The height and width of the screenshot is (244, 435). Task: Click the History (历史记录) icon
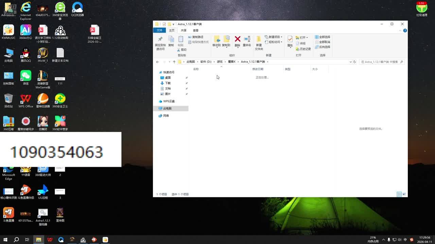[303, 49]
